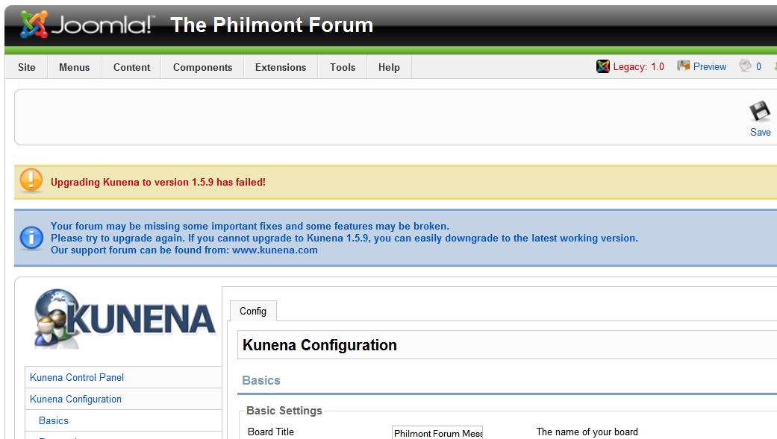Click the Legacy mode status icon

tap(603, 66)
